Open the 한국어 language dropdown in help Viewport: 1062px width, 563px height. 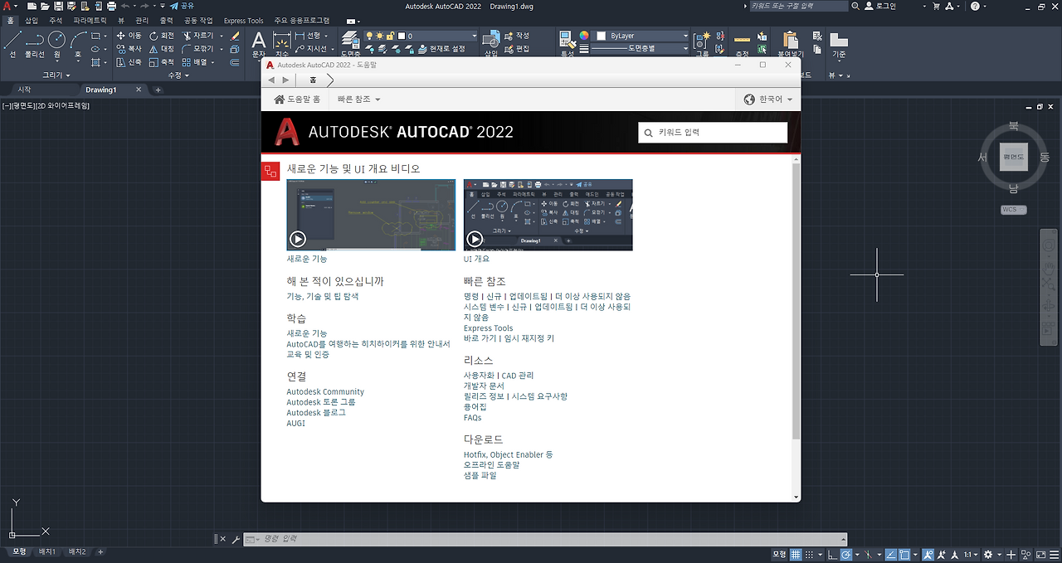[x=767, y=99]
